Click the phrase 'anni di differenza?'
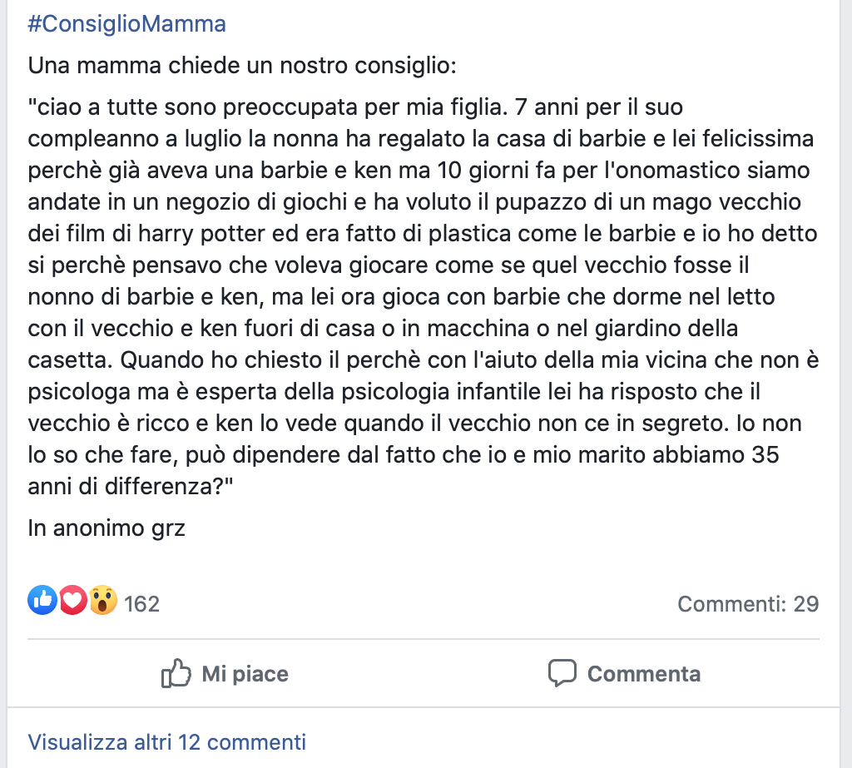This screenshot has height=768, width=852. coord(131,487)
